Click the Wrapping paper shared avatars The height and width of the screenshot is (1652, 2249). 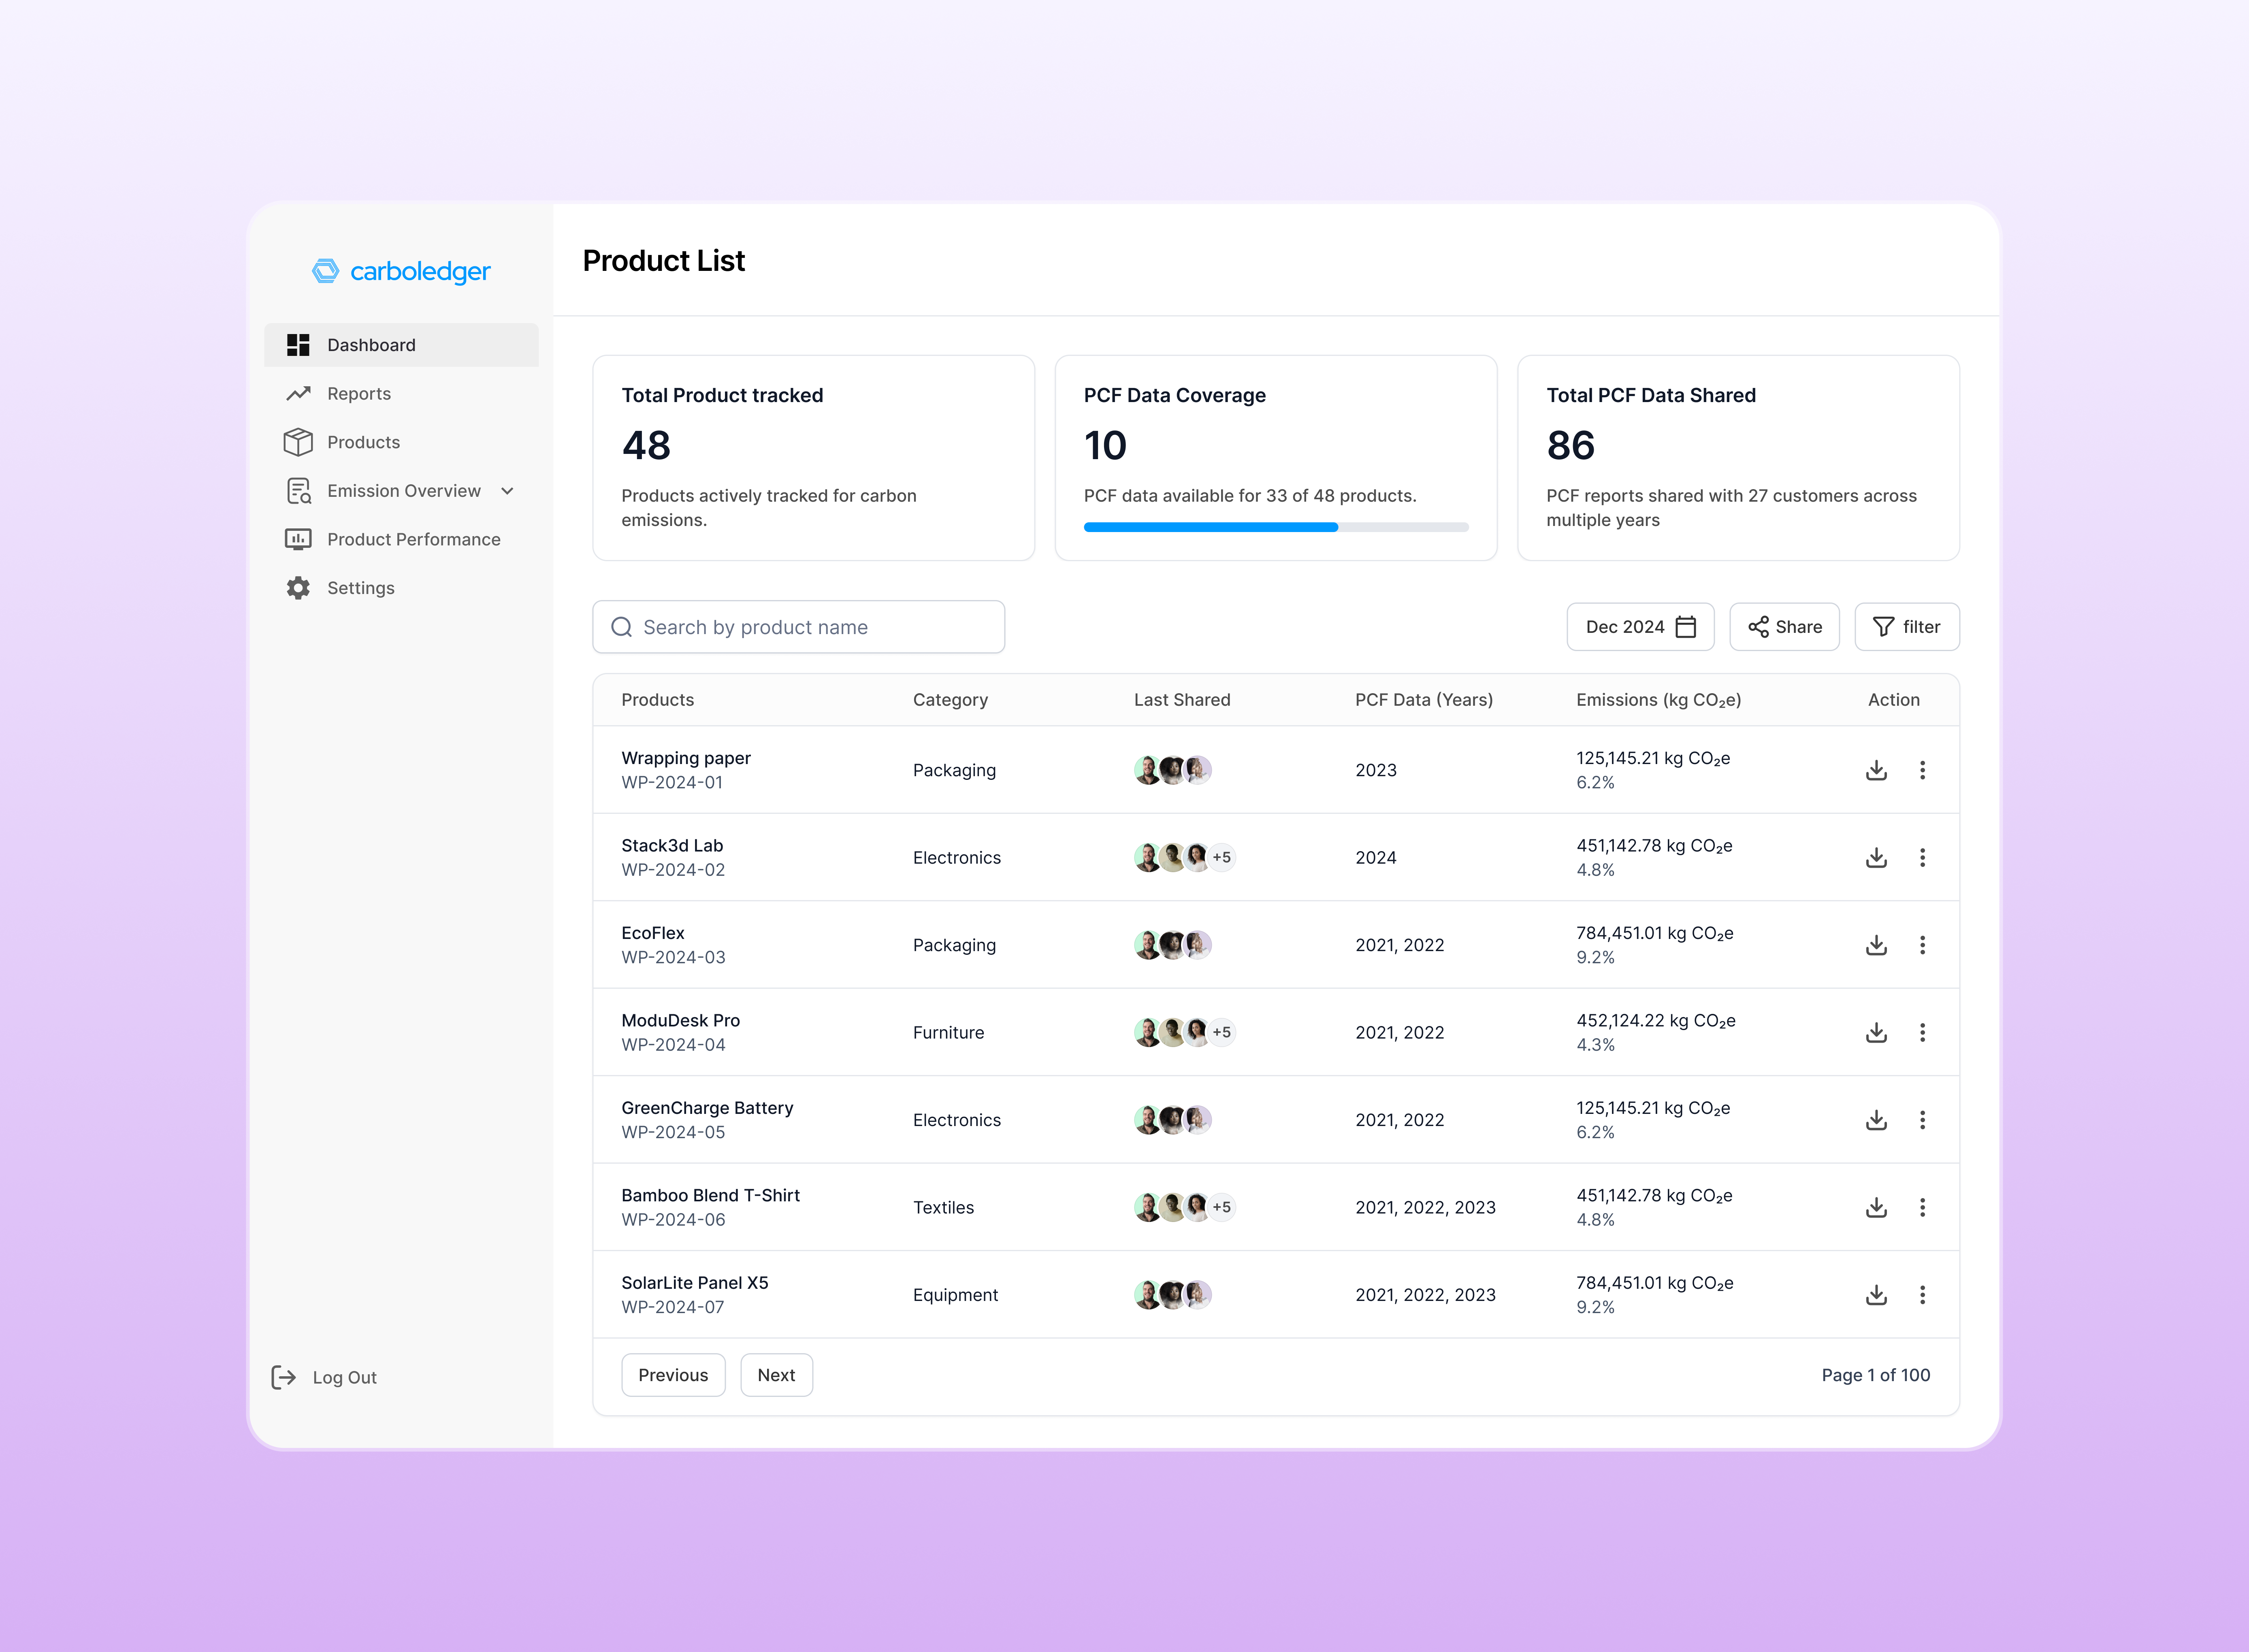click(1173, 770)
